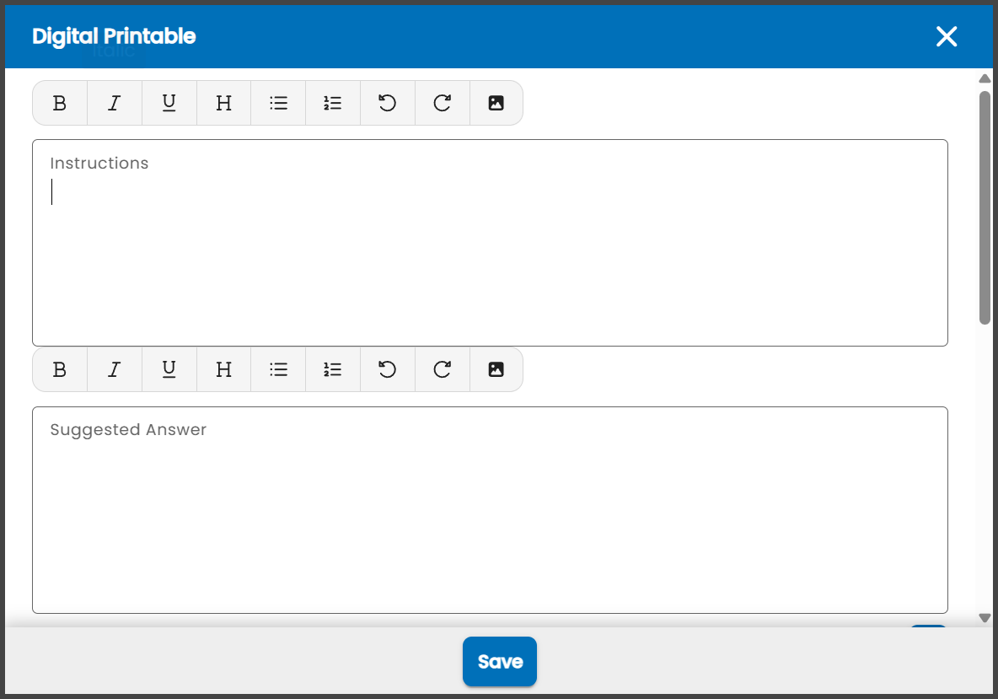The height and width of the screenshot is (699, 998).
Task: Underline text in Suggested Answer toolbar
Action: coord(169,370)
